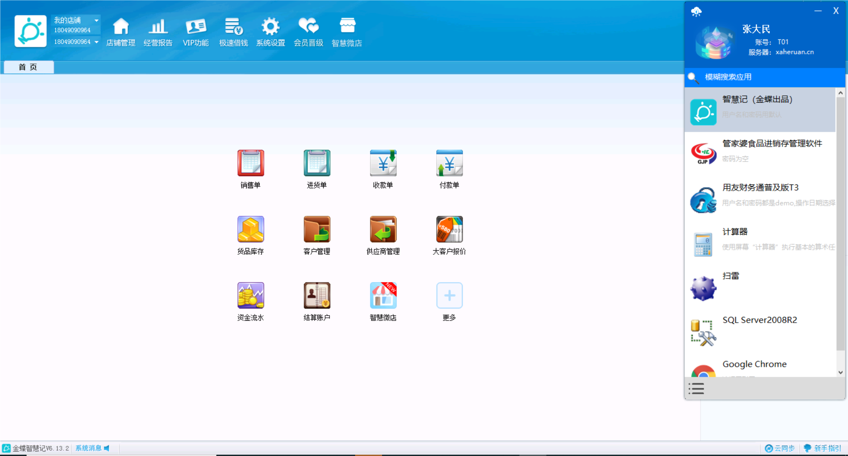Click the app list scroll down arrow
The height and width of the screenshot is (456, 848).
[x=840, y=372]
